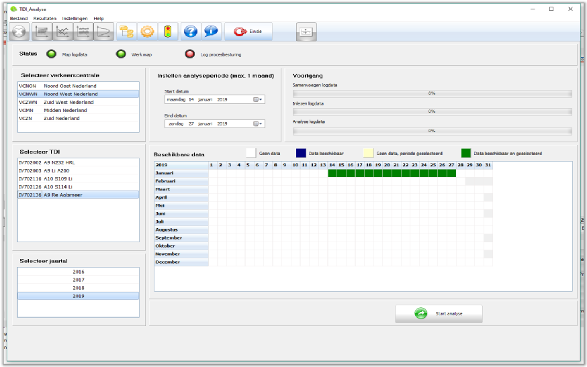This screenshot has width=587, height=367.
Task: Click the red Log procesbesturing status light
Action: (190, 54)
